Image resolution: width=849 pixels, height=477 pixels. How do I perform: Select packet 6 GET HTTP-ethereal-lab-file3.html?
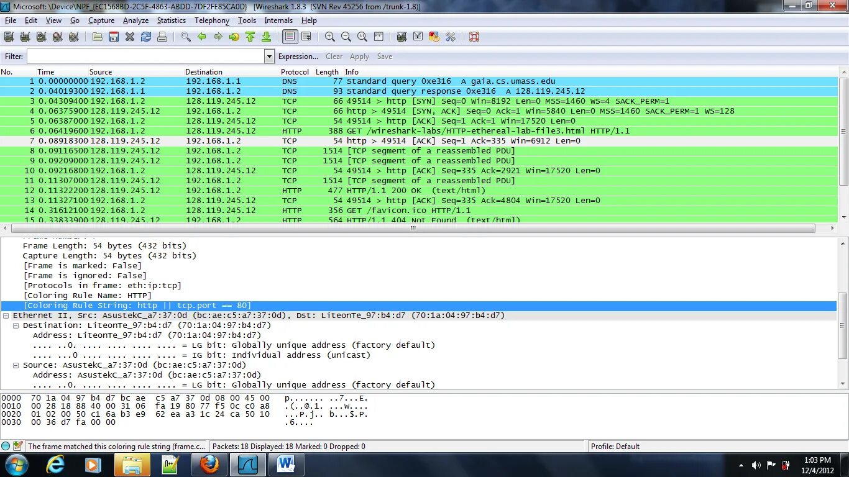(420, 131)
